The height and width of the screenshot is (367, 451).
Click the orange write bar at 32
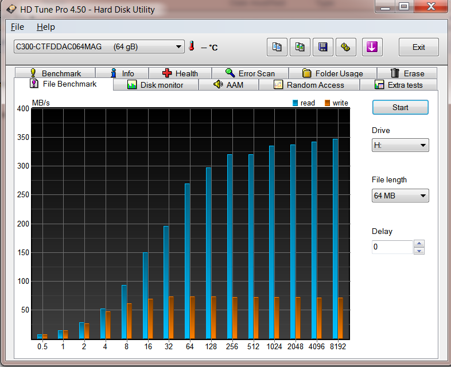[x=171, y=318]
